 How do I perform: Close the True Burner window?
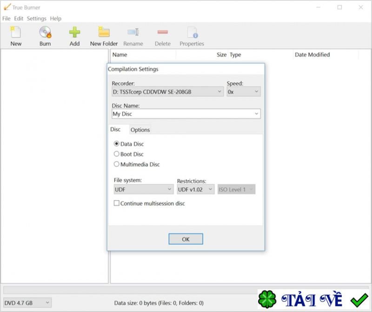tap(361, 7)
